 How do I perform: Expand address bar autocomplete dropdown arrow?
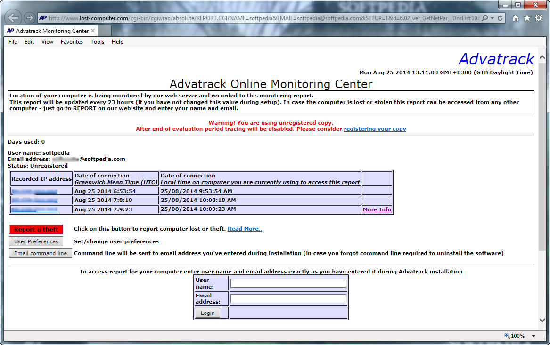pos(493,18)
